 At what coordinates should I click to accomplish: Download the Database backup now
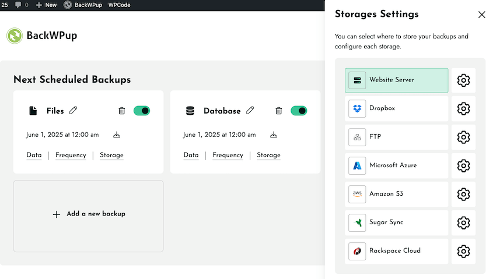(274, 135)
